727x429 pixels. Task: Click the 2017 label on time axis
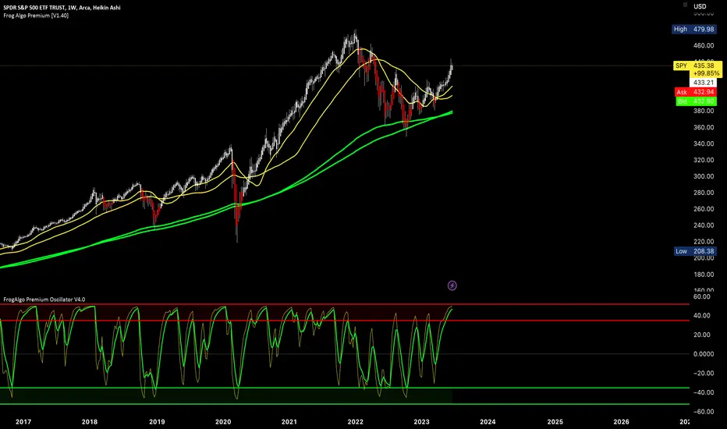23,421
